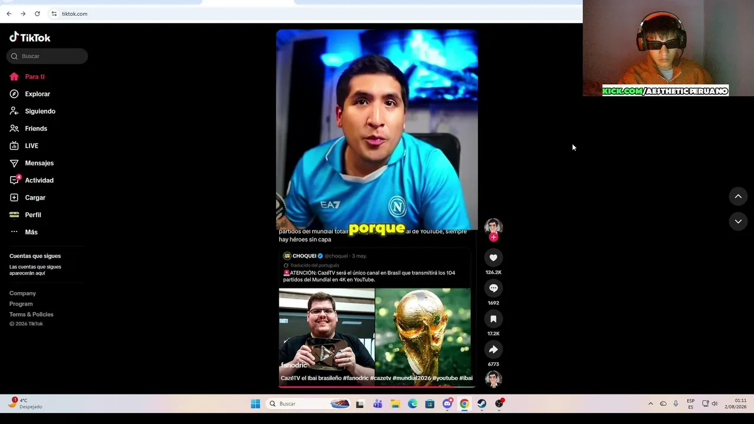Focus the TikTok Buscar search field

point(47,56)
